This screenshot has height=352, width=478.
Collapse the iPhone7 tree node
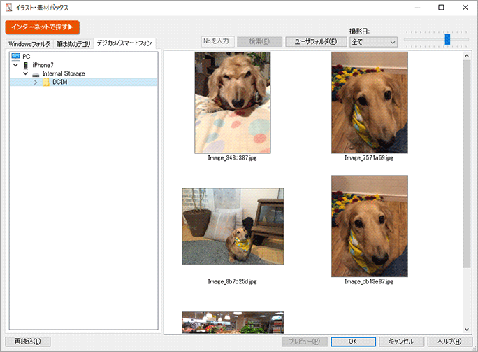[15, 65]
